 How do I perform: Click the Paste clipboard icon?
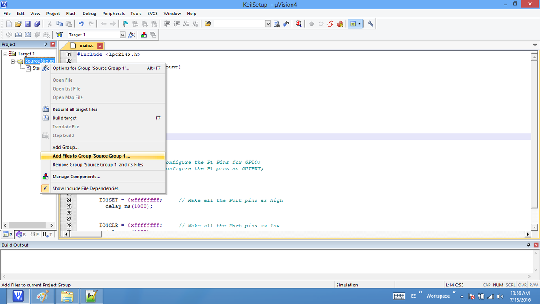click(68, 24)
